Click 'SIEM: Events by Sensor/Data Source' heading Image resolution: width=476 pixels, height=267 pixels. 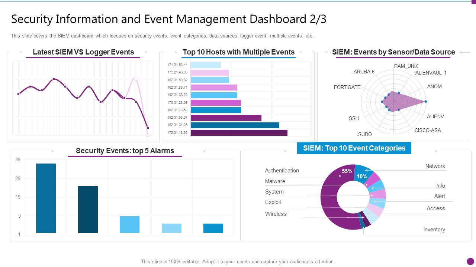[393, 52]
